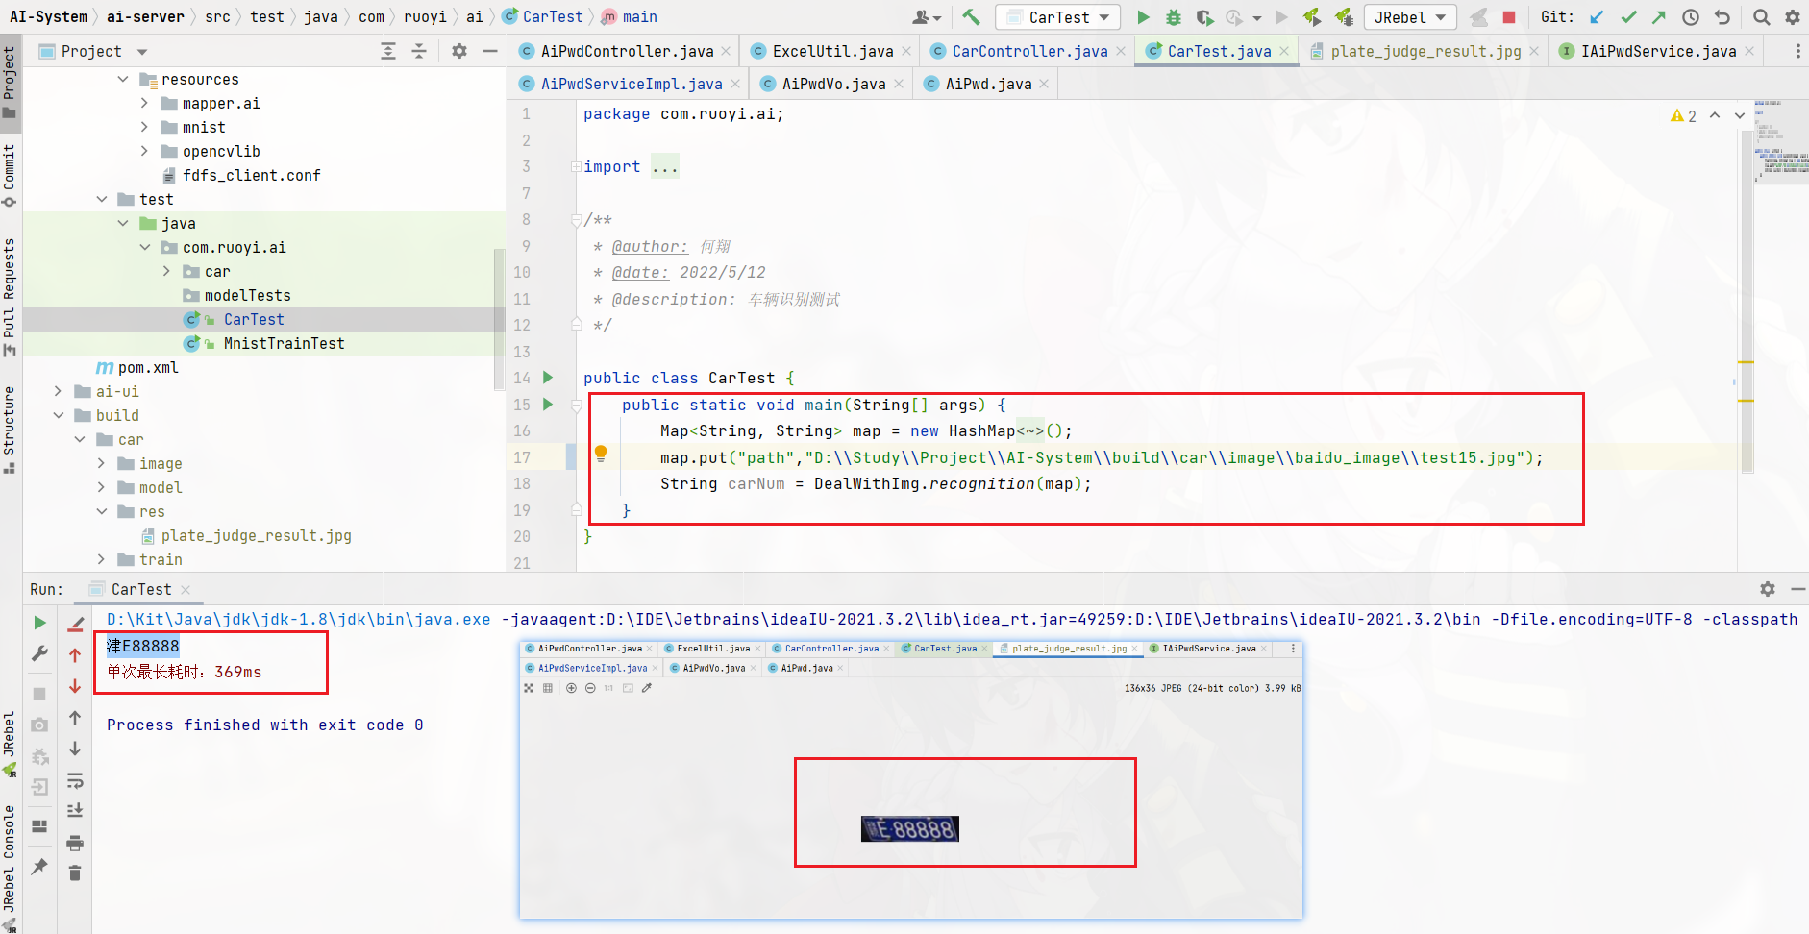Start the Debug bug icon in toolbar
The height and width of the screenshot is (934, 1809).
pos(1174,17)
